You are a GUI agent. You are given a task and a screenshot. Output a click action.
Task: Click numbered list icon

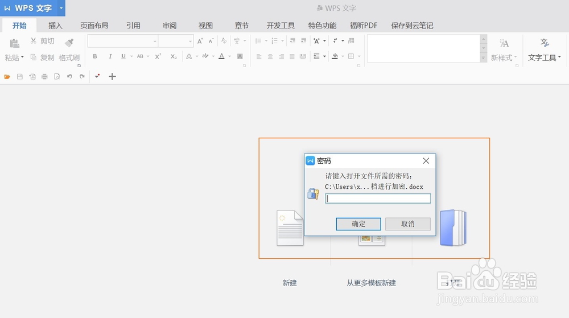click(274, 41)
